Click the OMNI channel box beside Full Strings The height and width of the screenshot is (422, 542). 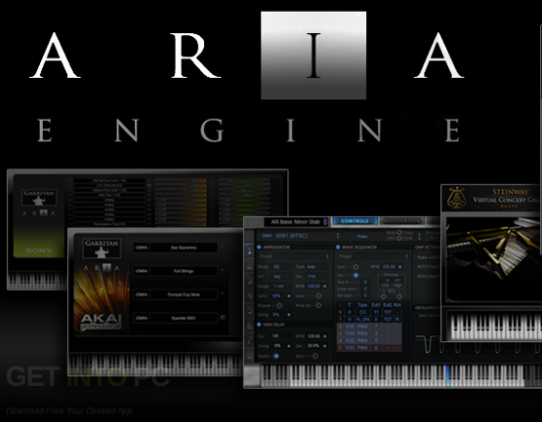(x=142, y=271)
